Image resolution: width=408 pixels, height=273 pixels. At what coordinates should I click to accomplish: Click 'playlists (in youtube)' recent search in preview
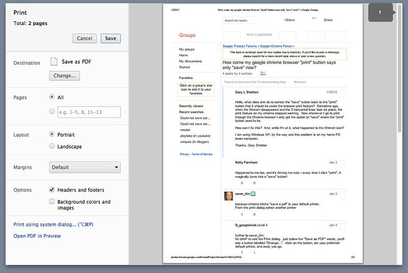195,136
